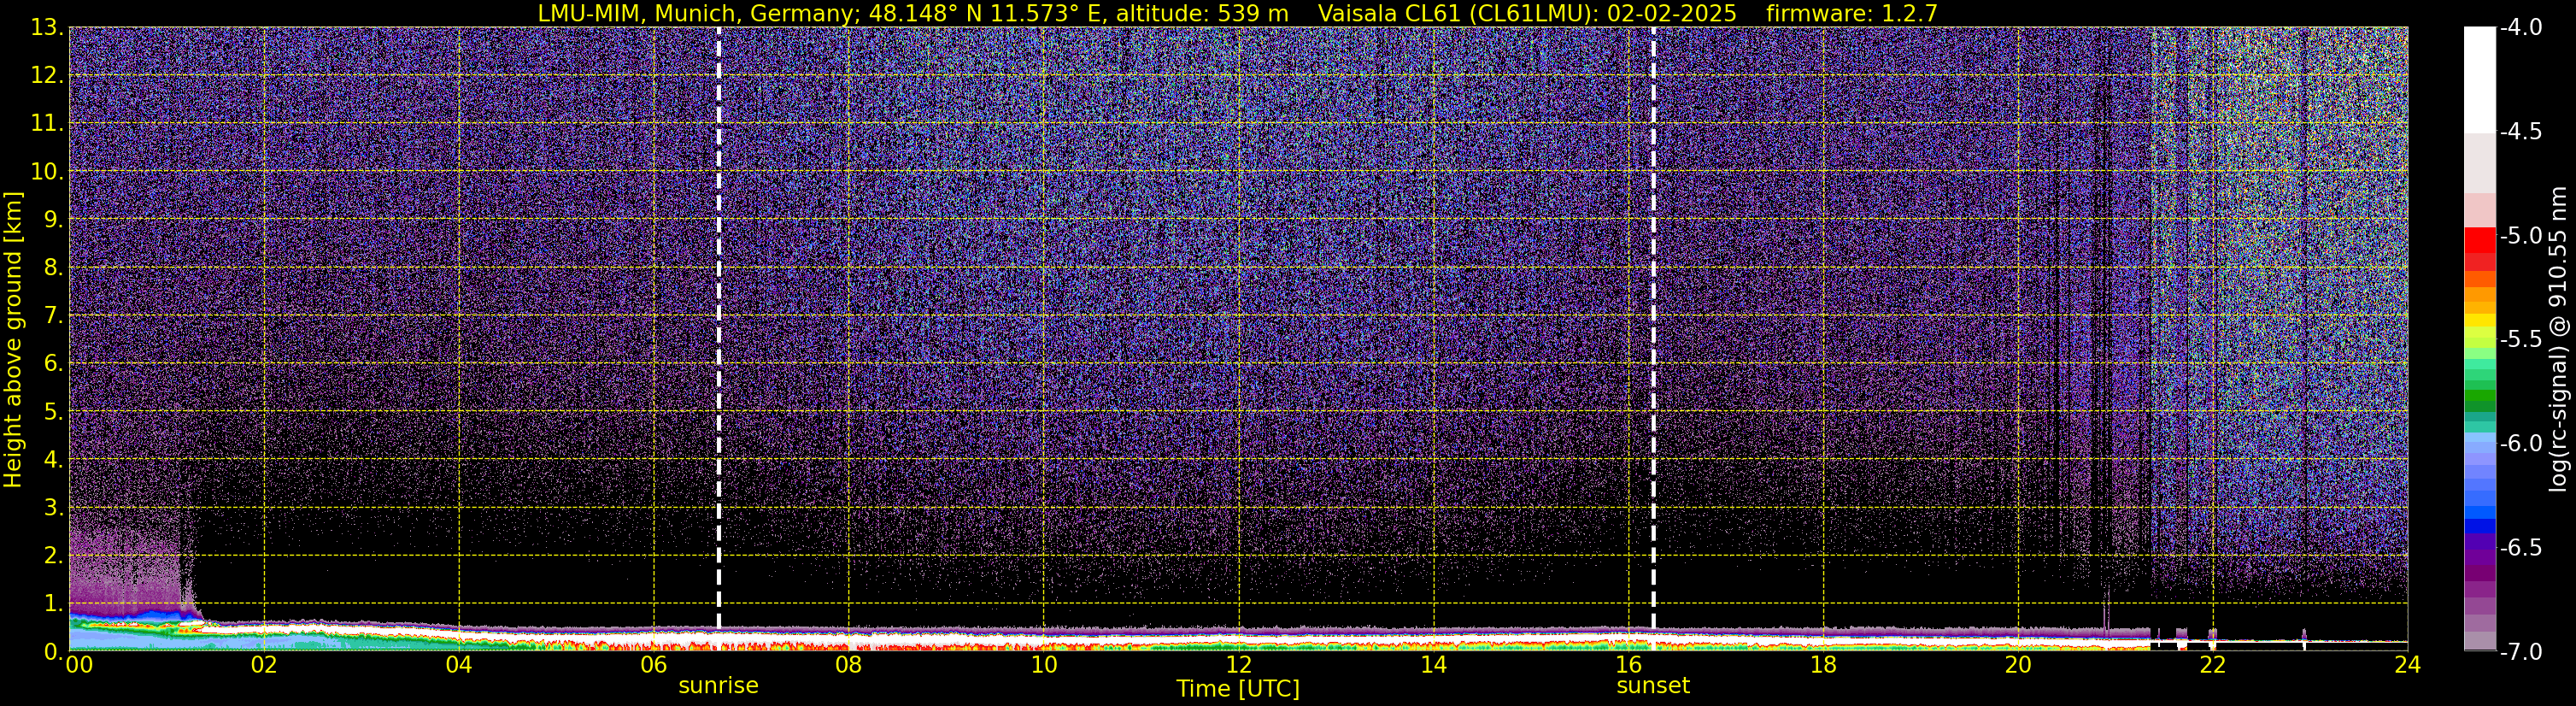Click the "-5.5" colorbar tick label
The width and height of the screenshot is (2576, 706).
tap(2520, 340)
